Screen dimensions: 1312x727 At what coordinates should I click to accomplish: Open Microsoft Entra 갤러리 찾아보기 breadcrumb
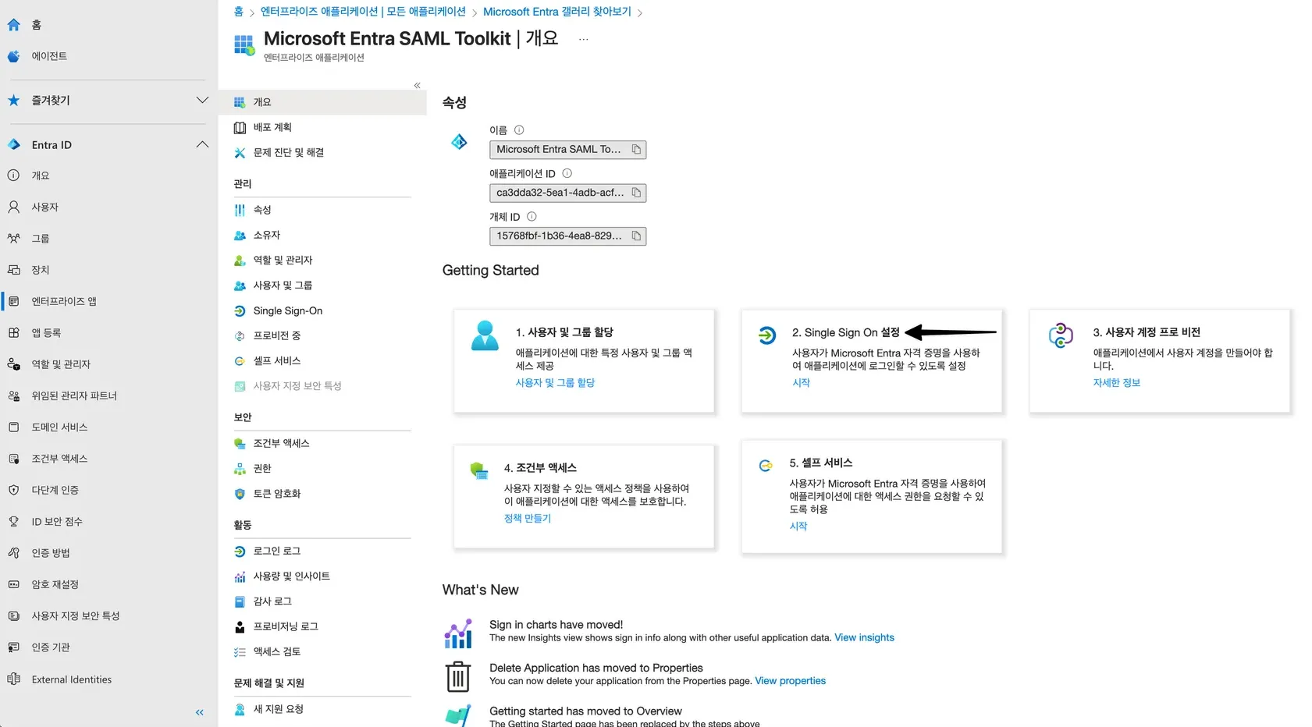557,12
